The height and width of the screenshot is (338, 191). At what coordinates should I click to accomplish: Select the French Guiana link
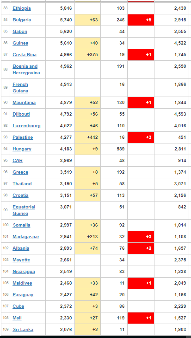click(20, 88)
